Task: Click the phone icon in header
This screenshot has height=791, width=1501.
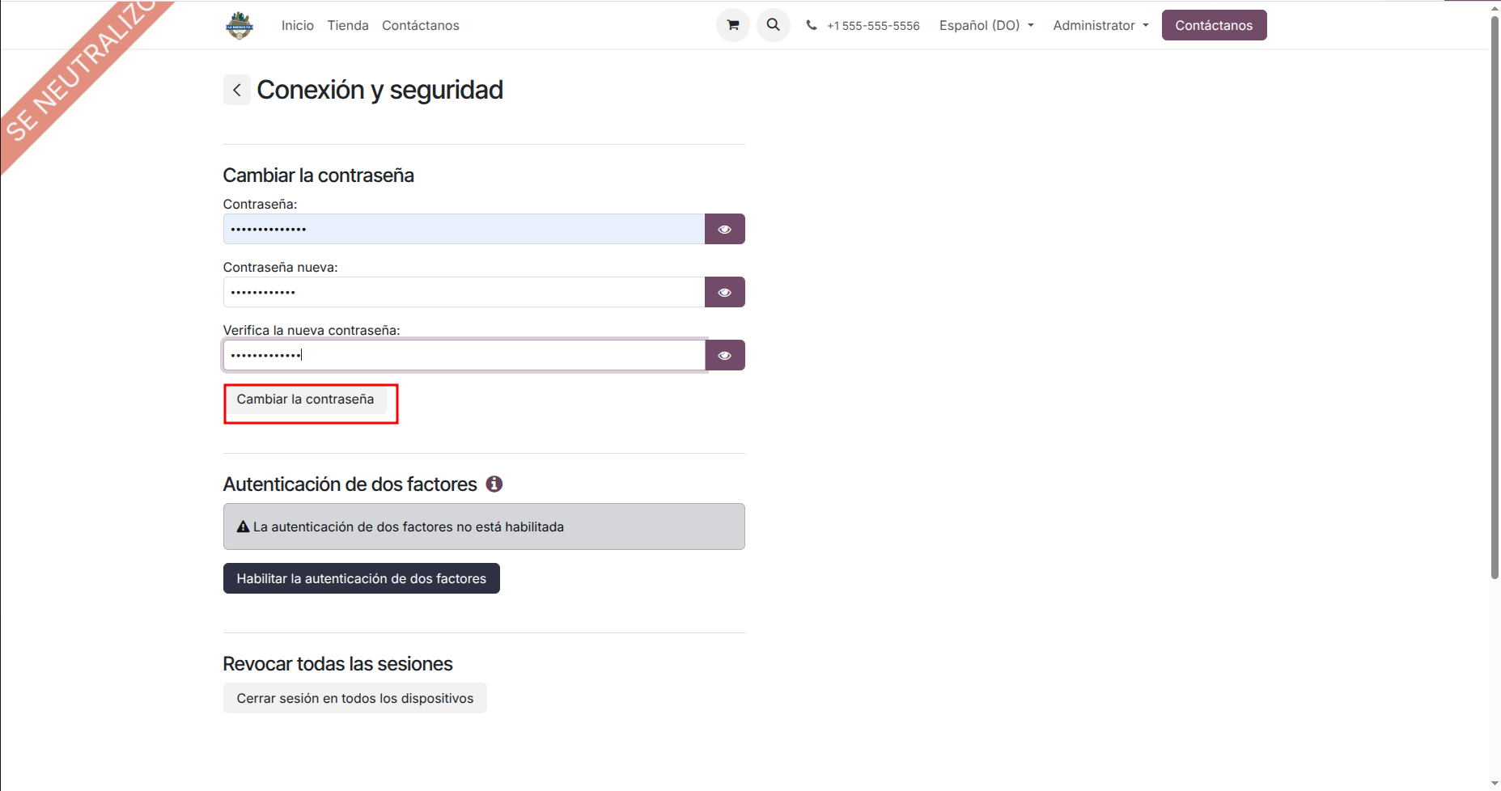Action: click(812, 26)
